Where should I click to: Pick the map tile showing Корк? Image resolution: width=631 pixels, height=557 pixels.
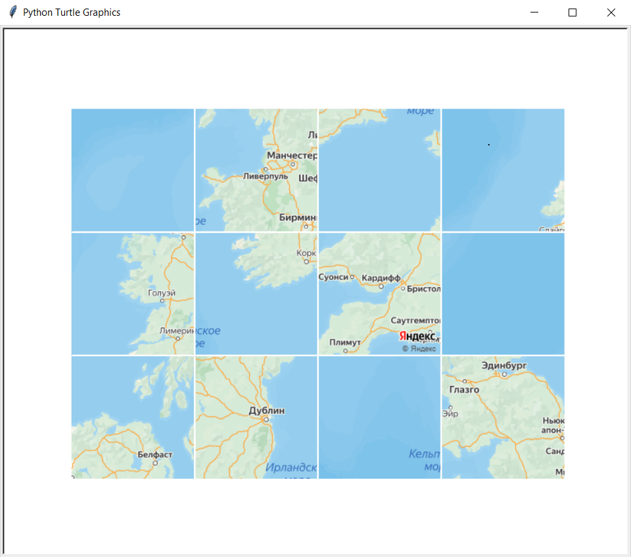point(256,293)
